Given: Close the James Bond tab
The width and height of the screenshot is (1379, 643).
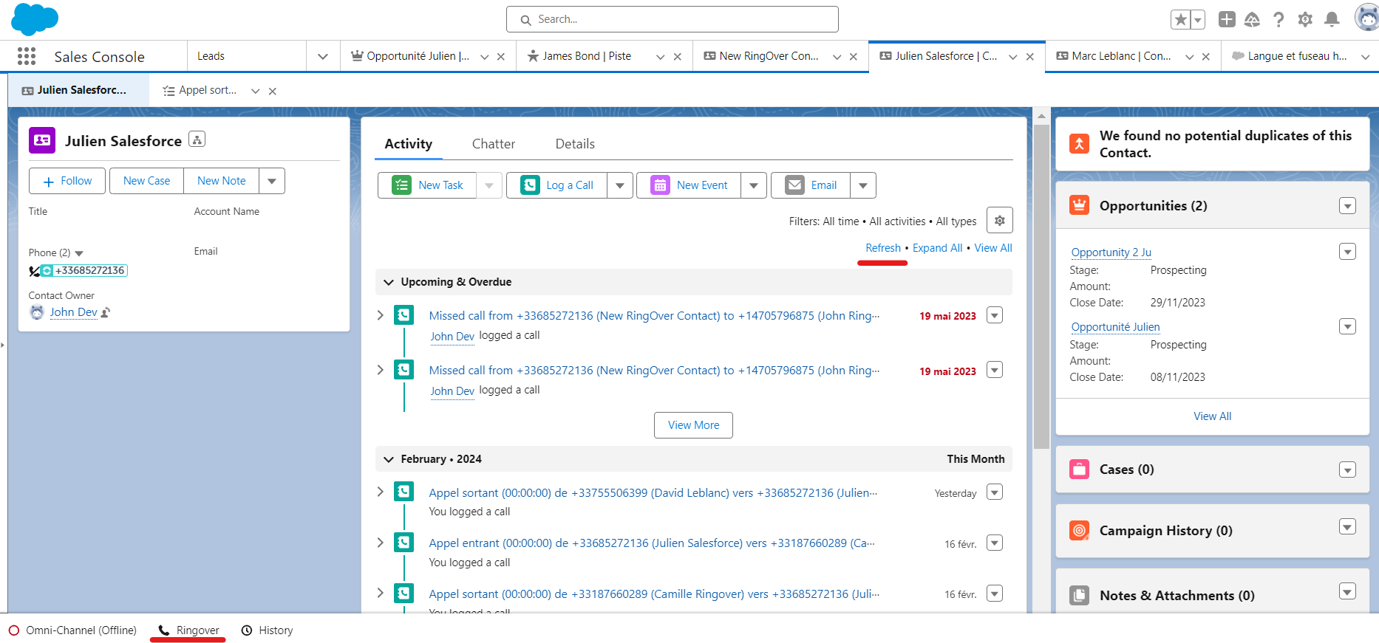Looking at the screenshot, I should pos(677,57).
